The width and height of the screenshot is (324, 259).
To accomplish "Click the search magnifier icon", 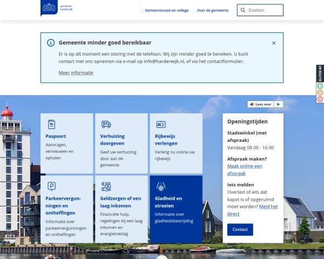I will (243, 10).
